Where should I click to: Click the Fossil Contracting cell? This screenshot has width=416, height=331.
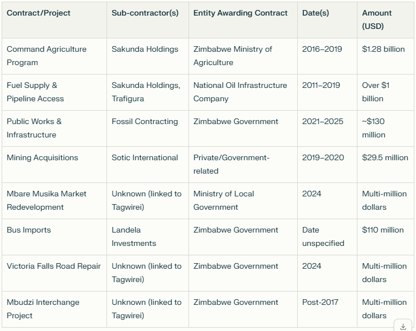(x=144, y=121)
